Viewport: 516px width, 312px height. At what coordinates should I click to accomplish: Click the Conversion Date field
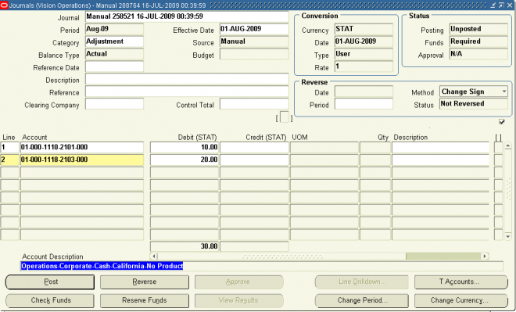364,41
